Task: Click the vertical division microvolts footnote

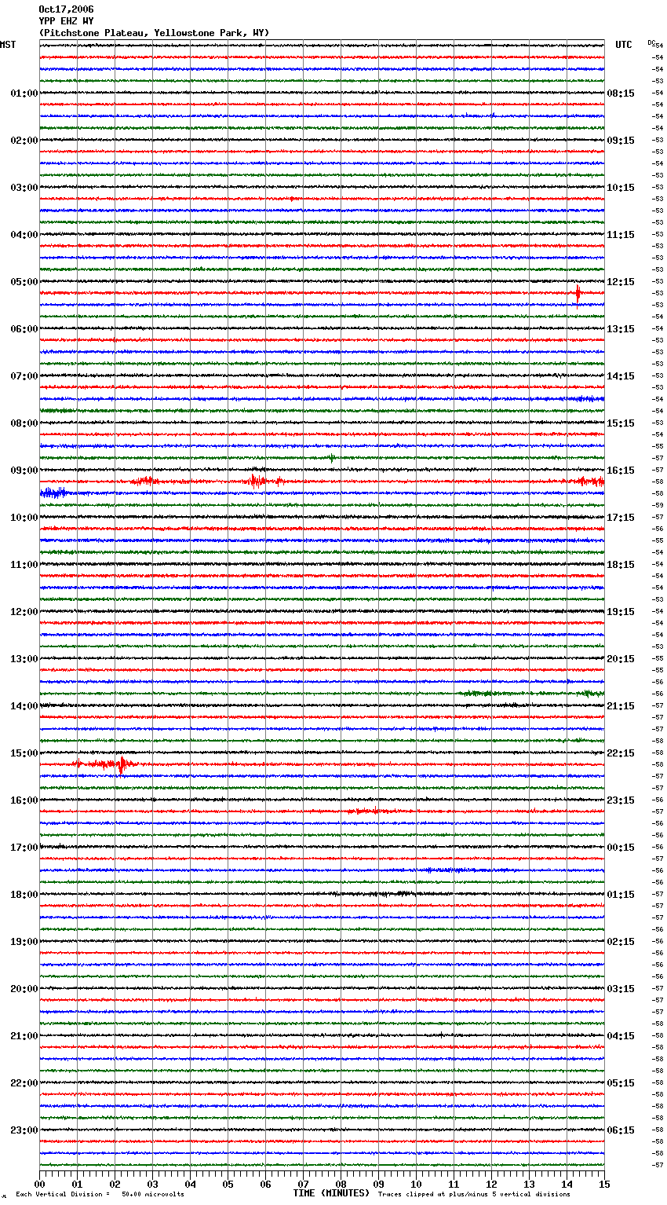Action: [100, 1195]
